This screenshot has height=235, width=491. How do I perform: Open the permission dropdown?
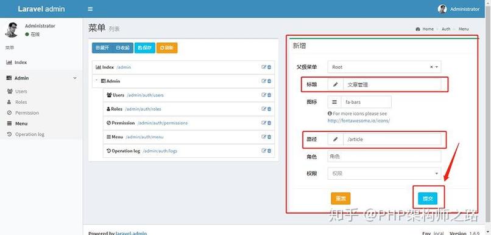[384, 174]
